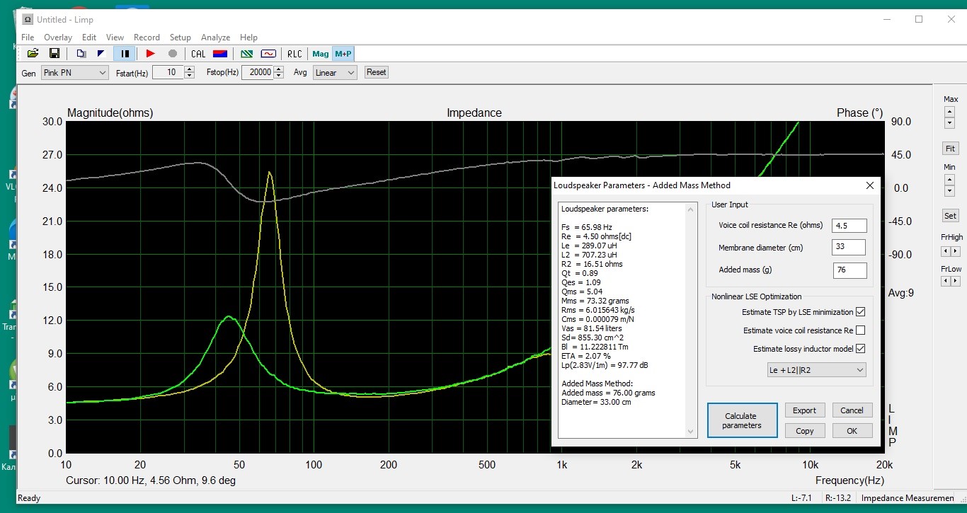This screenshot has width=967, height=513.
Task: Click the Export button
Action: coord(804,410)
